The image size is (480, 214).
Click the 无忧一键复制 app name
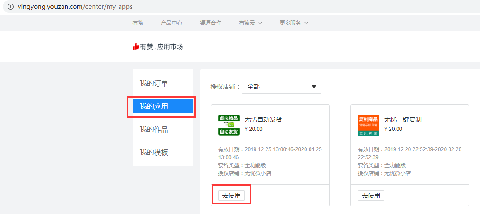pyautogui.click(x=403, y=119)
